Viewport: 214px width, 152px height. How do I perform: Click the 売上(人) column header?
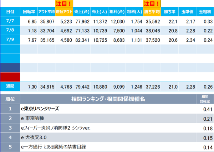(100, 12)
